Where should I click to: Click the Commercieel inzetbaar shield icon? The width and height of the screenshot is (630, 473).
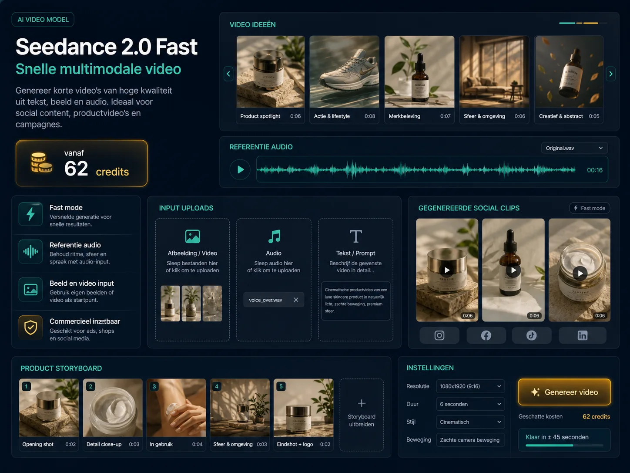[30, 327]
